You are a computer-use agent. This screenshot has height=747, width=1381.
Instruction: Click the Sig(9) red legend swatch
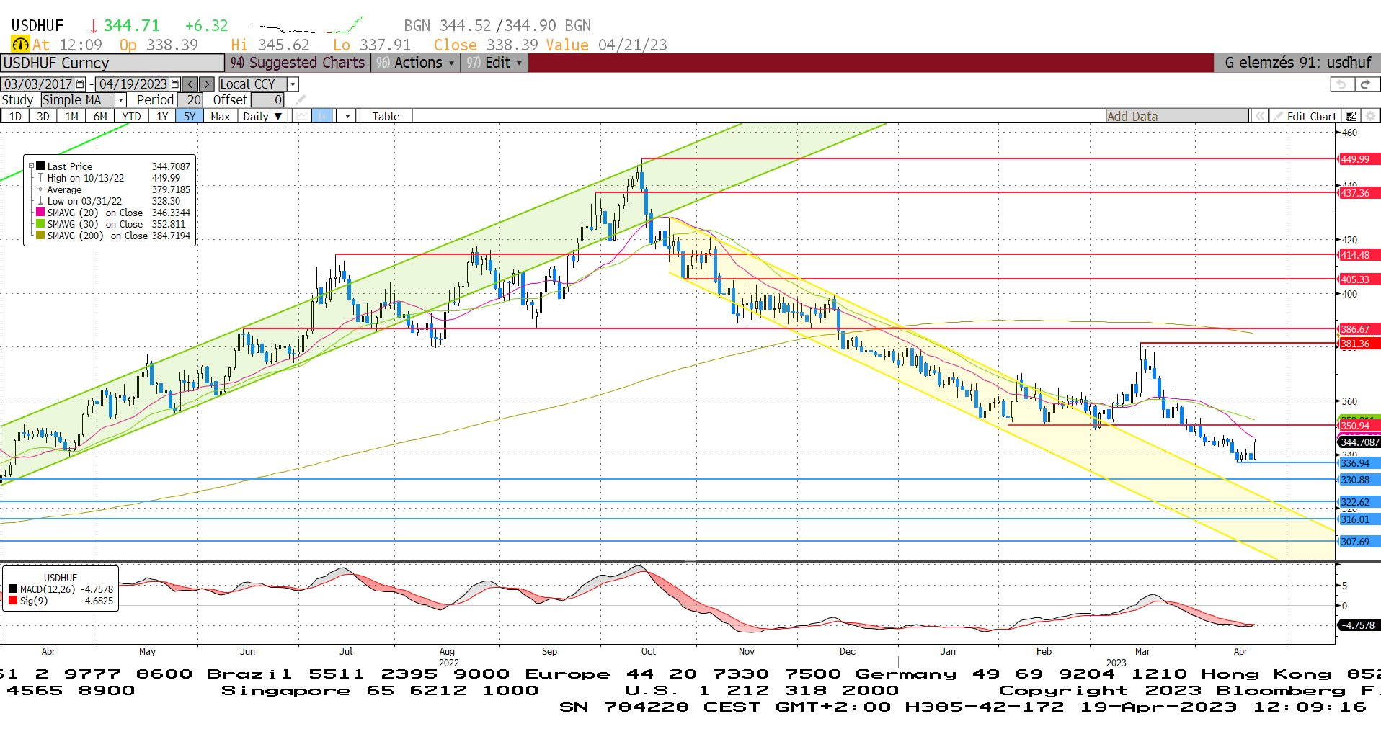click(13, 601)
